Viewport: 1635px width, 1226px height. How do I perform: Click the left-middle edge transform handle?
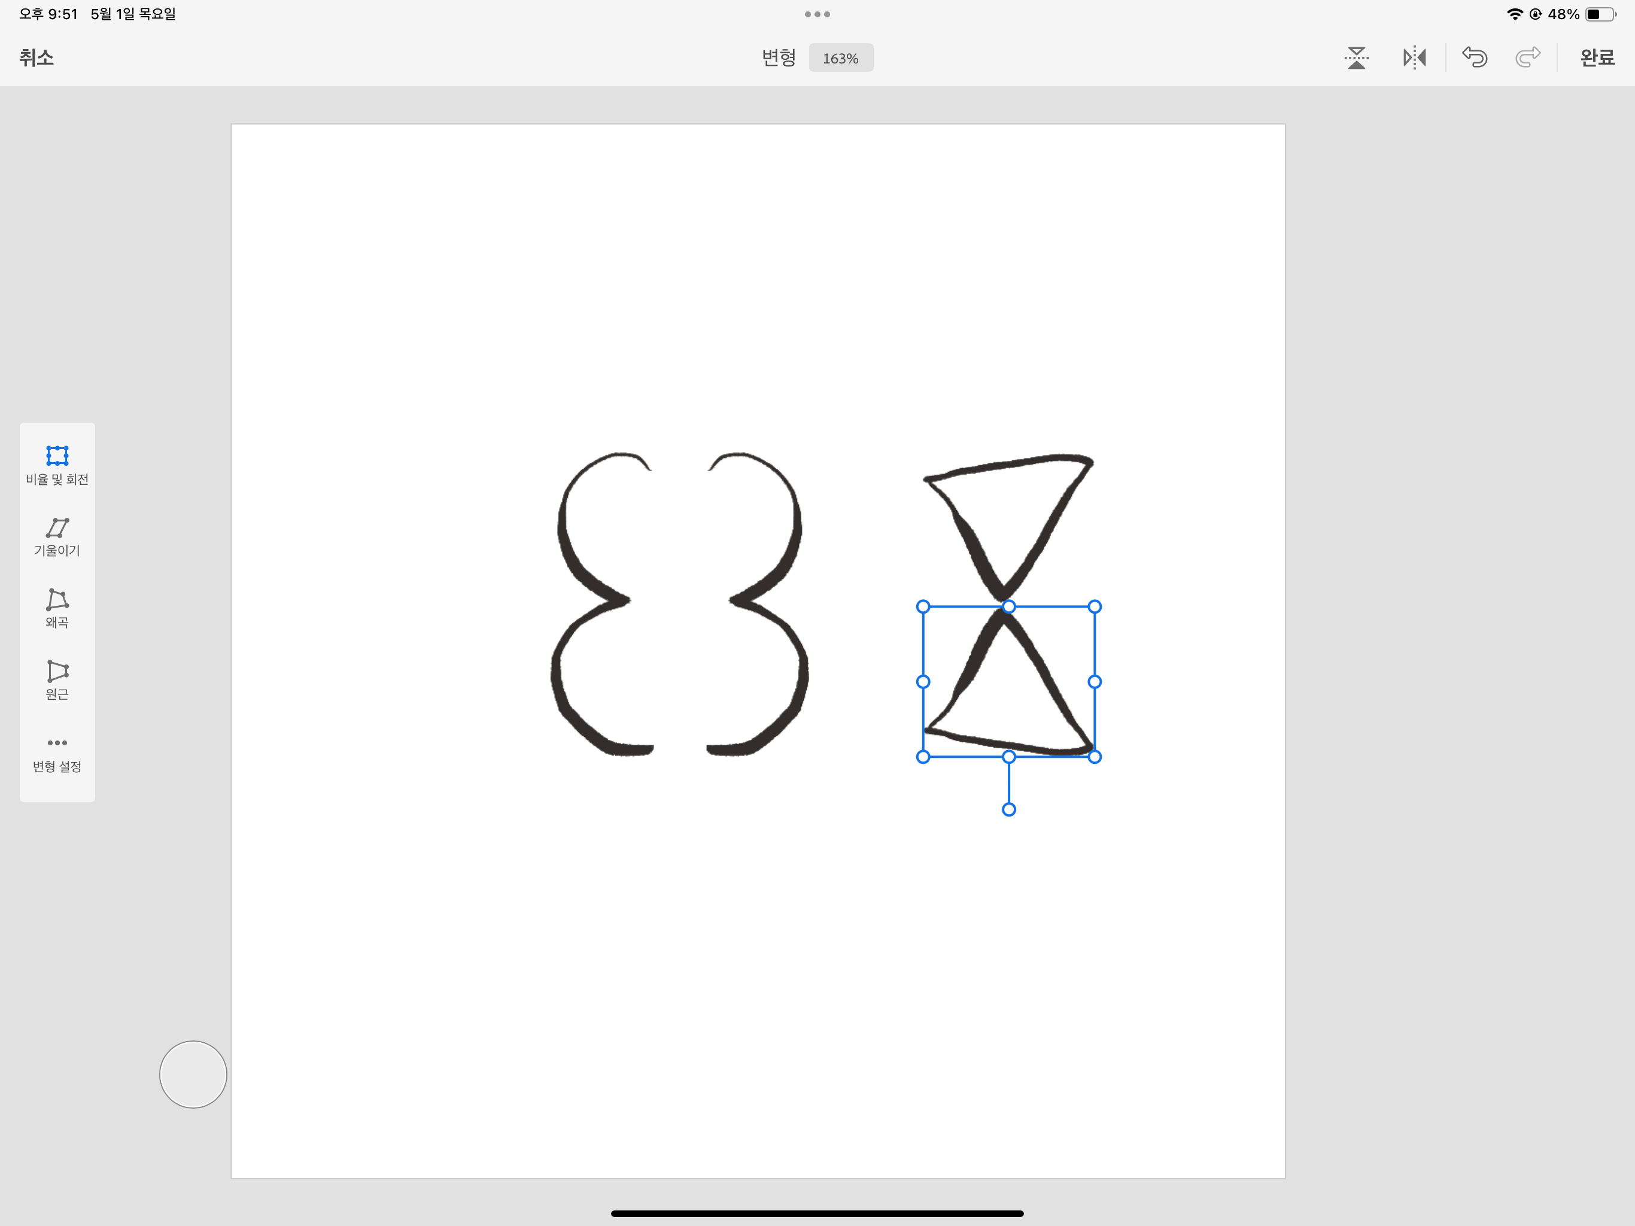pos(923,682)
